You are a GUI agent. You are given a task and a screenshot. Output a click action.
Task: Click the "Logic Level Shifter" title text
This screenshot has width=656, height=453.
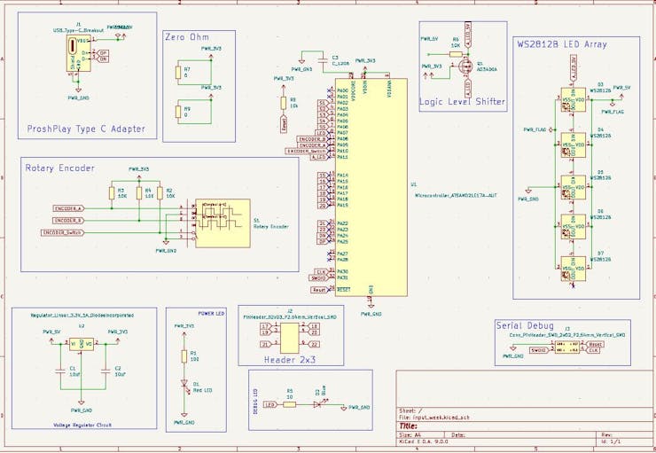click(x=463, y=101)
